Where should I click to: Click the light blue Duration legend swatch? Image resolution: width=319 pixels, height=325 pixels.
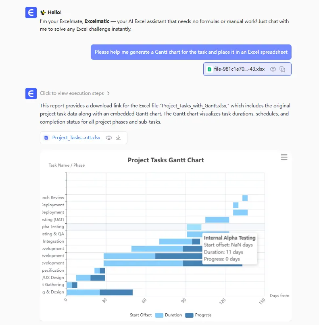tap(159, 315)
